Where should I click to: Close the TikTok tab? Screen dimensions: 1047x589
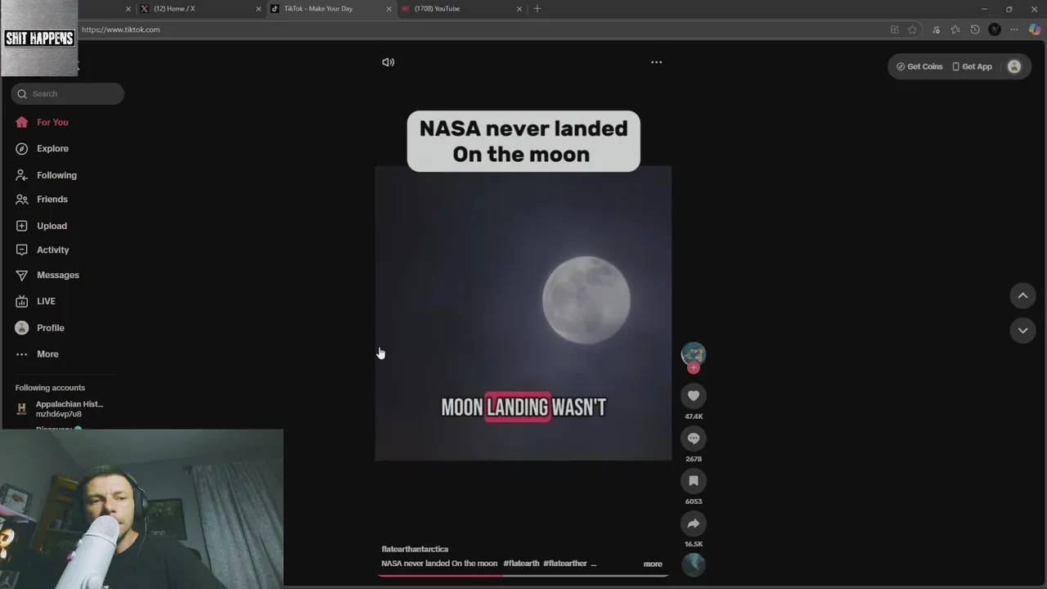(389, 9)
